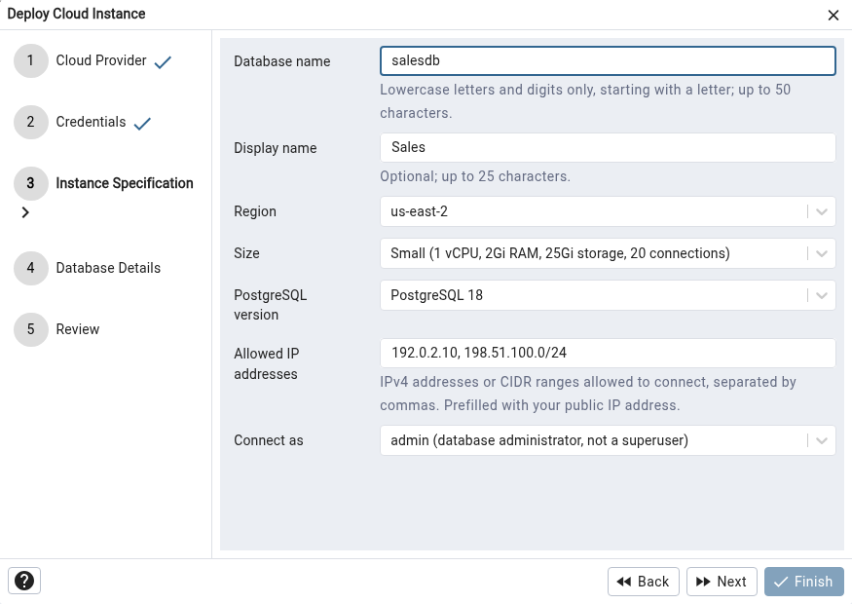Click the step 4 number circle
Screen dimensions: 852x604
coord(31,268)
